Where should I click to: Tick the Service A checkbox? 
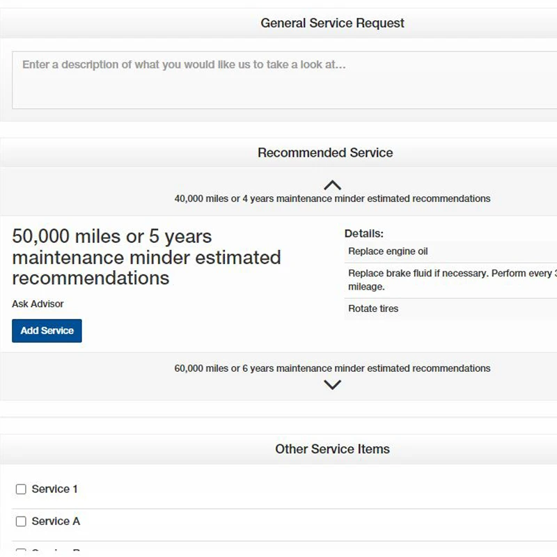21,521
